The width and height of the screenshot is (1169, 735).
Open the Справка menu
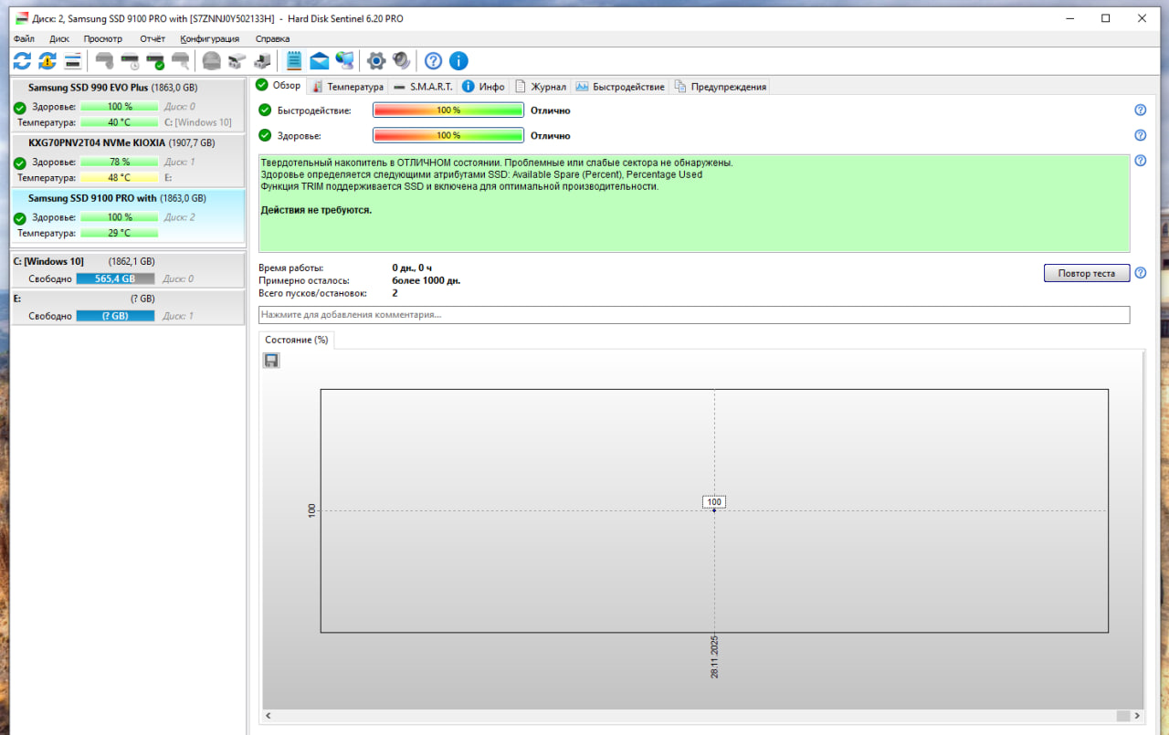click(x=272, y=39)
